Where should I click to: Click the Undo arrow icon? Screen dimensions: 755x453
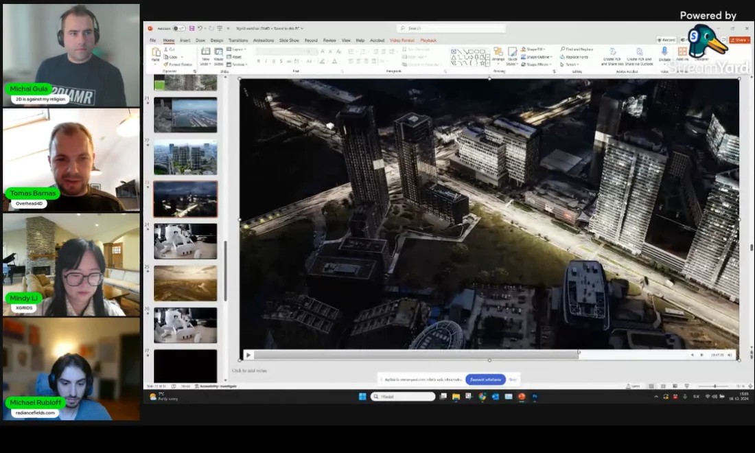tap(200, 28)
